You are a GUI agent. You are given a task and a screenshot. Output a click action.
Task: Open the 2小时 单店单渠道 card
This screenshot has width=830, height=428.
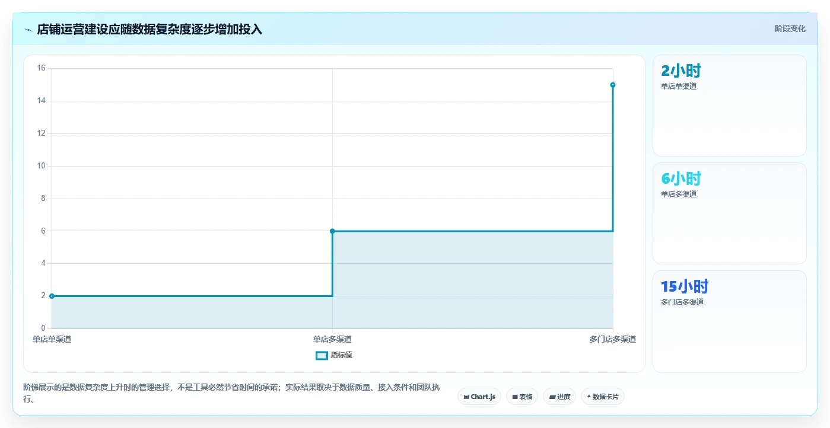[x=729, y=106]
